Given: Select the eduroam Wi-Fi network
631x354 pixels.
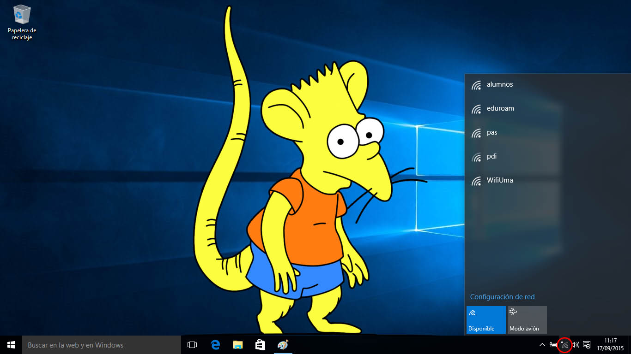Looking at the screenshot, I should tap(547, 109).
